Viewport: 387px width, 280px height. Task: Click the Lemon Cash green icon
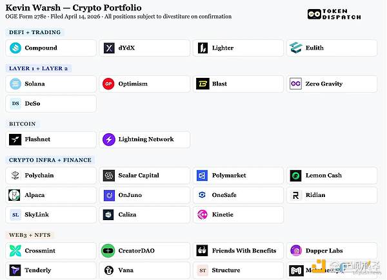coord(296,175)
